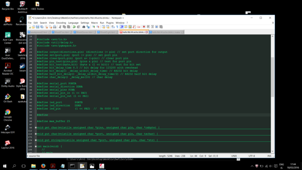Image resolution: width=302 pixels, height=170 pixels.
Task: Open File Explorer from the taskbar
Action: pos(33,166)
